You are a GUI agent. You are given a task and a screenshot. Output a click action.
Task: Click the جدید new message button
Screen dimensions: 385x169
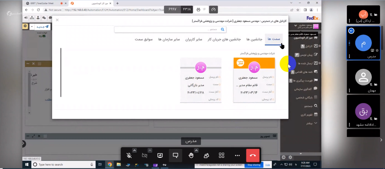point(43,26)
